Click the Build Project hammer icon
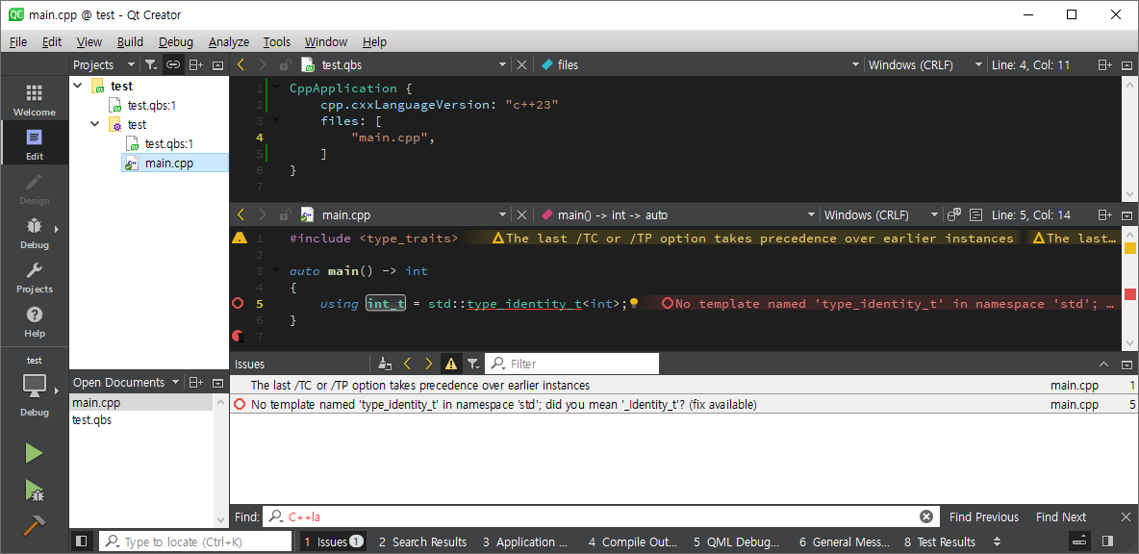This screenshot has width=1139, height=554. click(35, 525)
